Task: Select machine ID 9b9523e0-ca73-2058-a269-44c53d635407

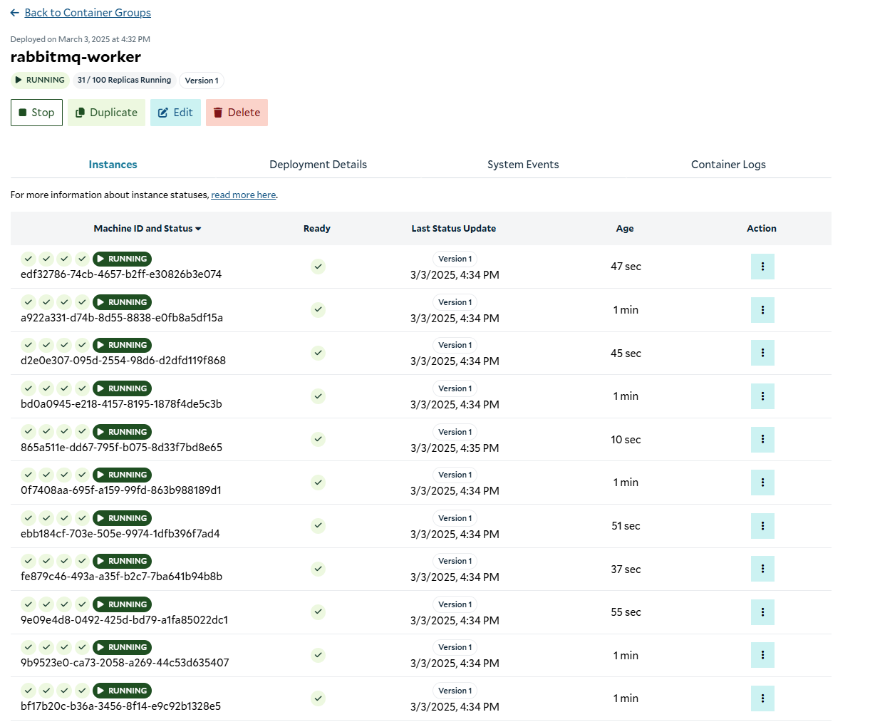Action: (x=125, y=663)
